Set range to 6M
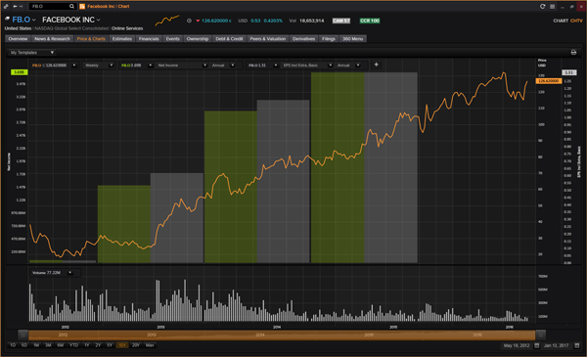The image size is (587, 357). click(x=60, y=345)
